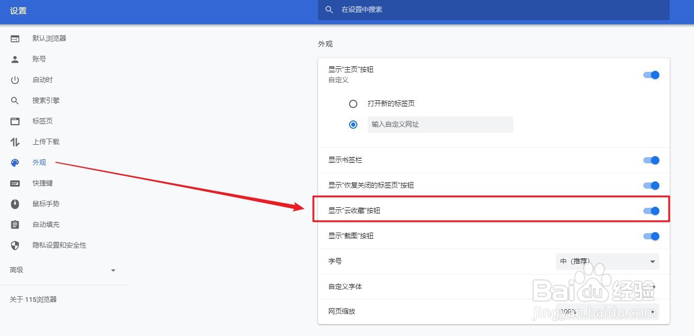Disable the Show bookmarks bar (显示书签栏) switch
694x336 pixels.
pos(651,160)
